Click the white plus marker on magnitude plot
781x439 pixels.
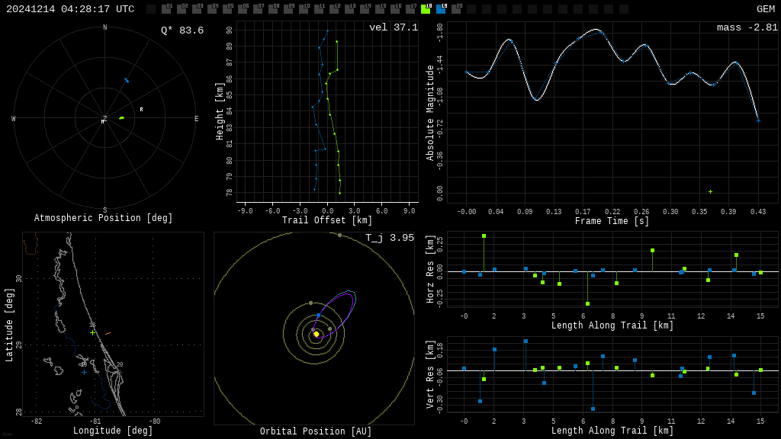(710, 191)
